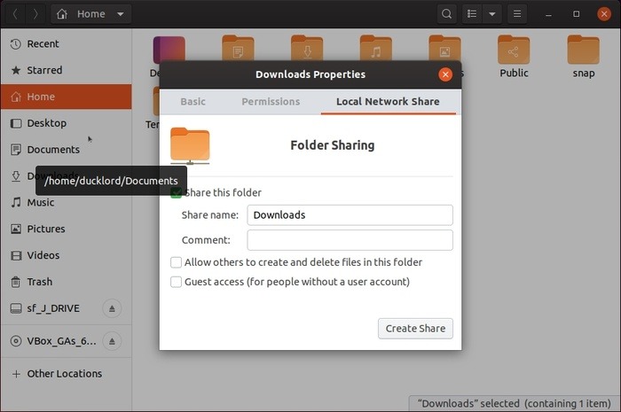
Task: Open the Home path dropdown arrow
Action: (121, 14)
